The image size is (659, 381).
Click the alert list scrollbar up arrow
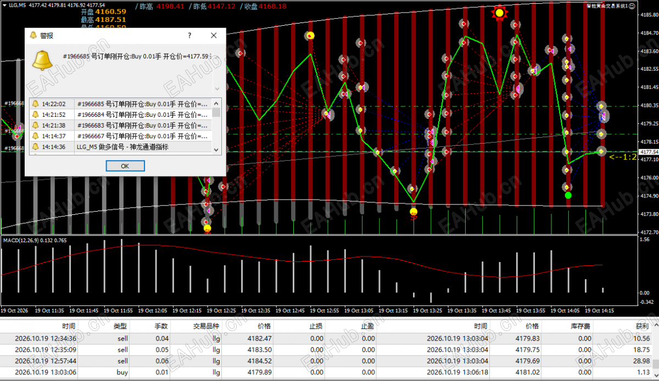pos(216,103)
